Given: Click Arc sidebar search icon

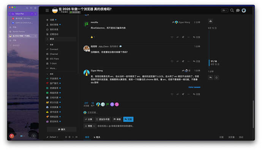Looking at the screenshot, I should click(27, 8).
